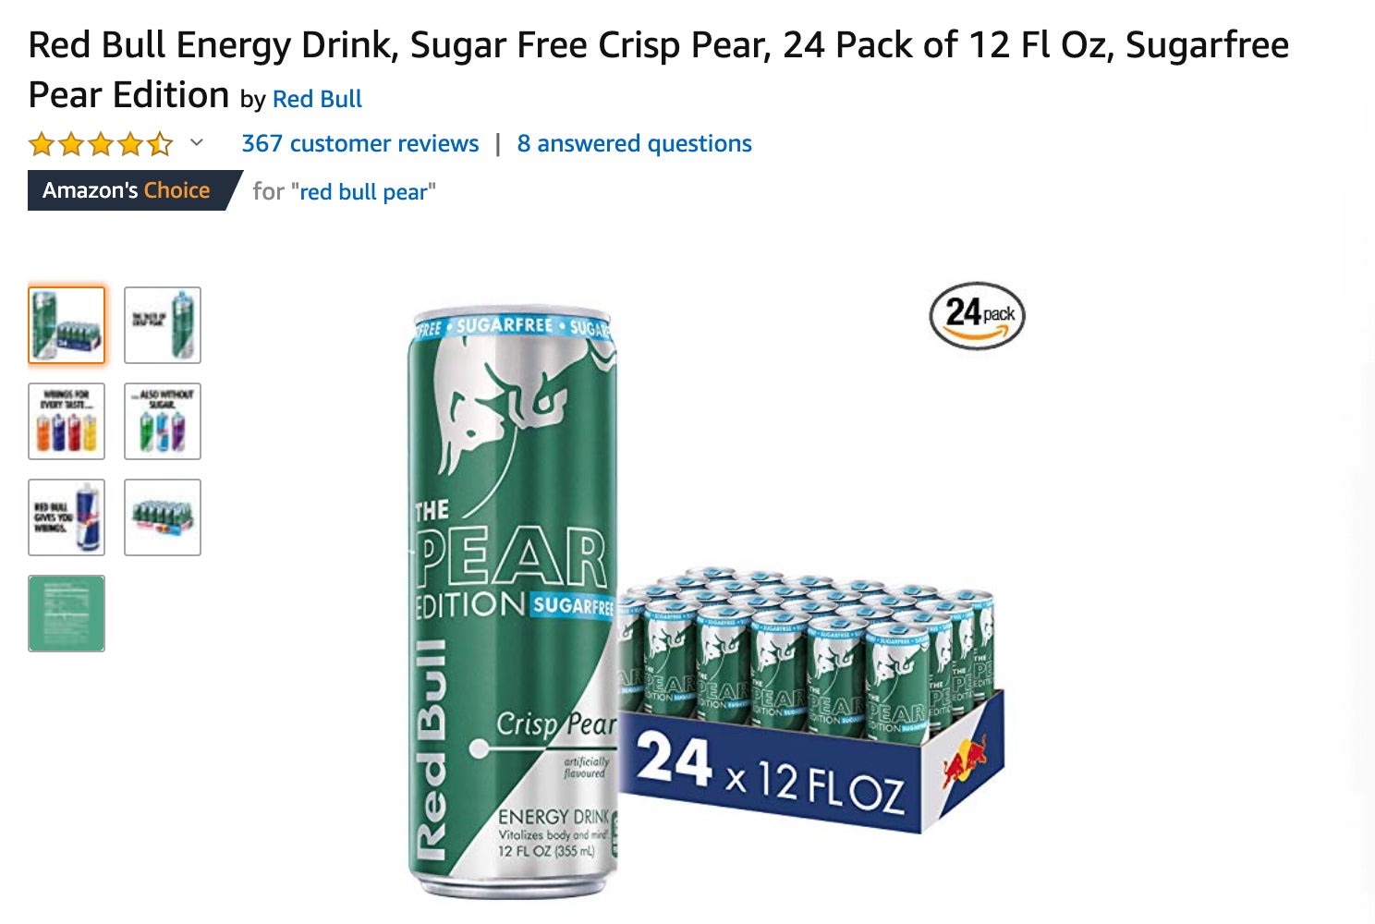Click the 24 pack badge icon
The image size is (1375, 924).
coord(978,316)
